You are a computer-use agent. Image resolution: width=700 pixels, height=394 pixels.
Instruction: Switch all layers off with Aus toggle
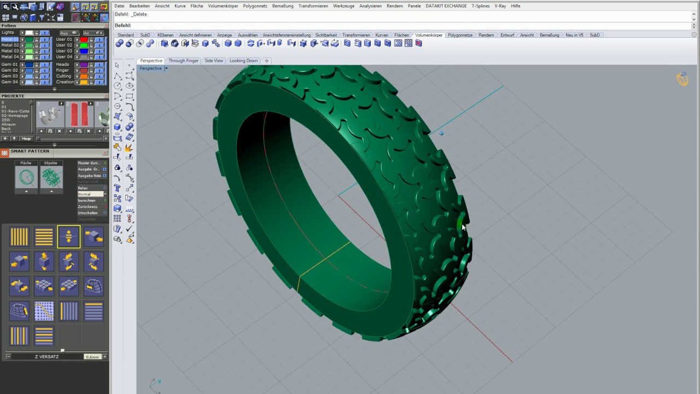click(69, 33)
